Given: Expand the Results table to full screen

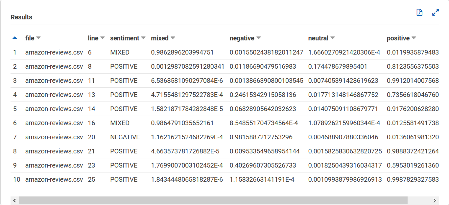Looking at the screenshot, I should (435, 12).
